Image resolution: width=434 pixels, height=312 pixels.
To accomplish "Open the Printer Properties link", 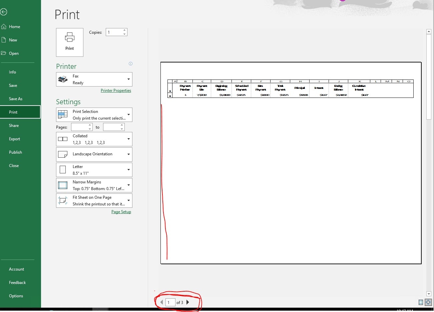I will point(116,91).
